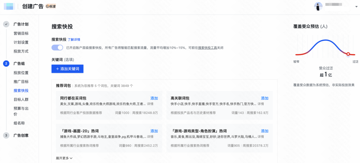
Task: Click the app logo in the top left corner
Action: tap(9, 6)
